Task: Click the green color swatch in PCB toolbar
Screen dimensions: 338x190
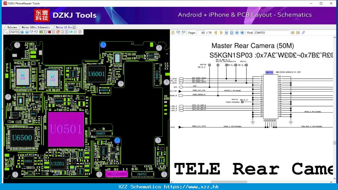Action: tap(41, 32)
